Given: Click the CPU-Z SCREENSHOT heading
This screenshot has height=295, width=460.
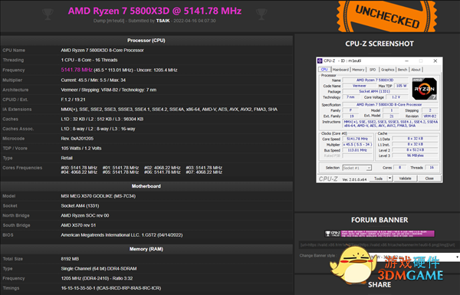Looking at the screenshot, I should tap(379, 44).
